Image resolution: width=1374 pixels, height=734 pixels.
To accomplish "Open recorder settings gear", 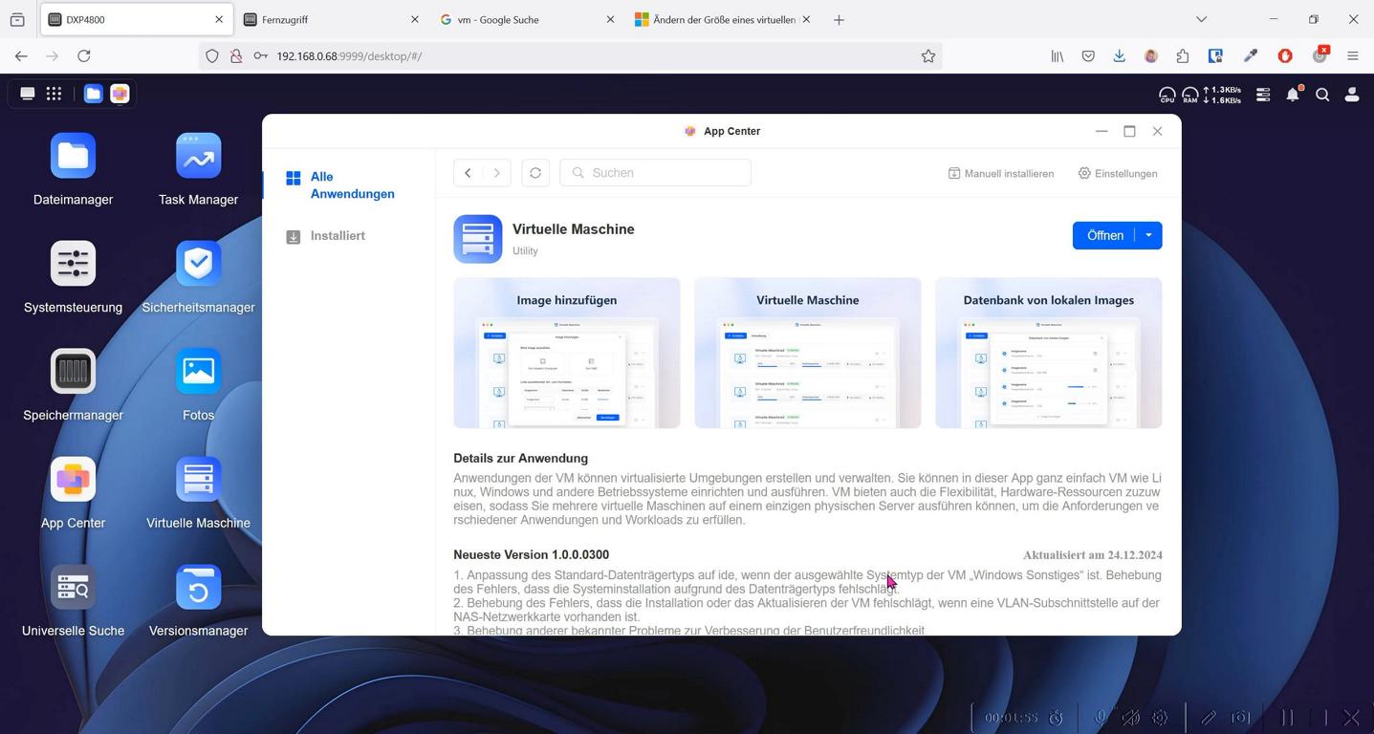I will (1160, 717).
